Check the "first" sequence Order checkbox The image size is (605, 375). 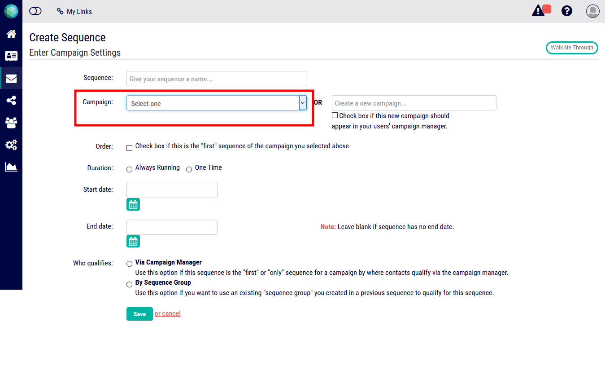coord(130,148)
